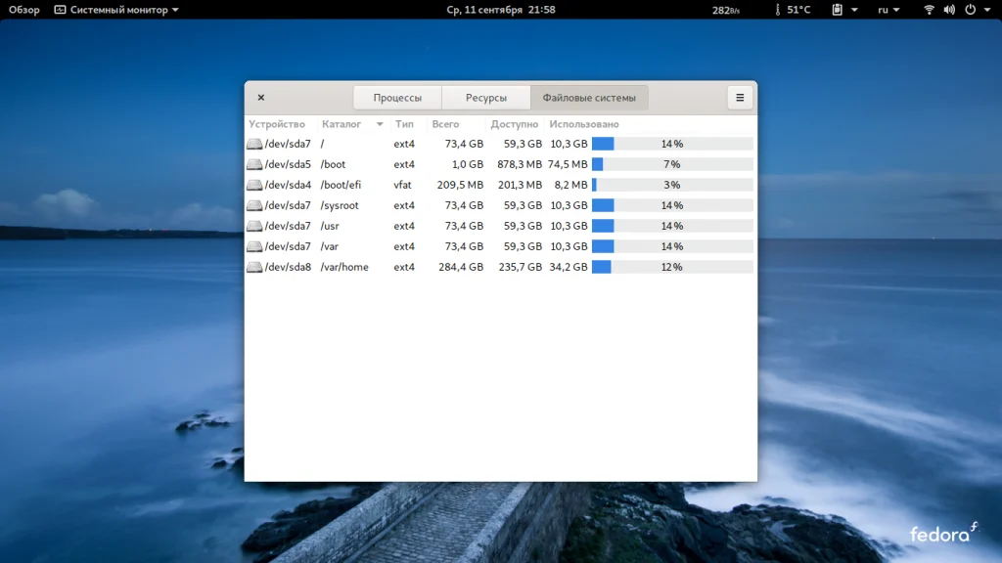Open the hamburger menu in System Monitor
The image size is (1002, 563).
click(740, 98)
